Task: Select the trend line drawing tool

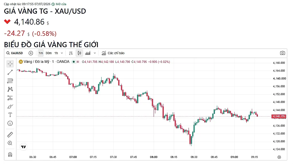Action: (x=10, y=72)
